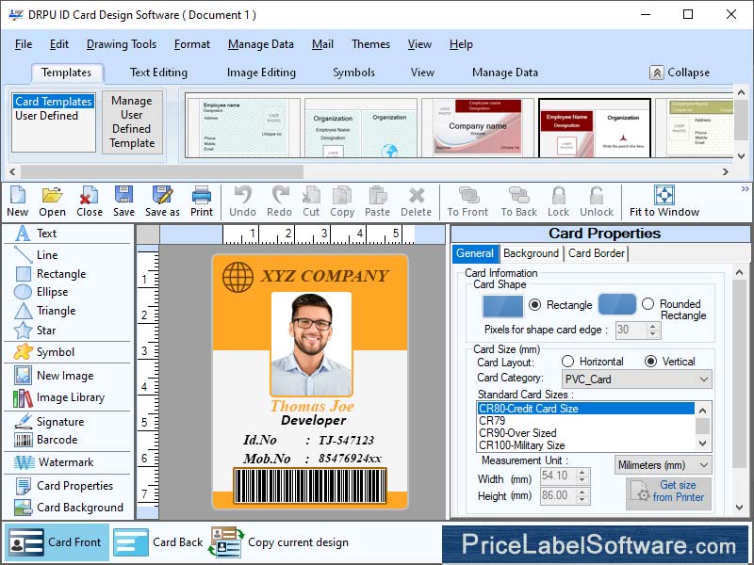This screenshot has height=565, width=754.
Task: Open the Measurement Unit dropdown
Action: coord(663,465)
